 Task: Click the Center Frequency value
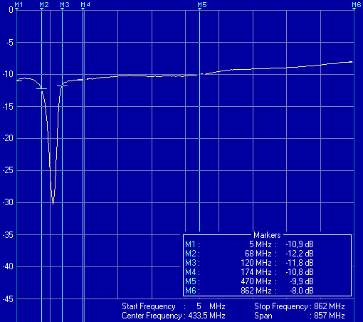click(206, 316)
